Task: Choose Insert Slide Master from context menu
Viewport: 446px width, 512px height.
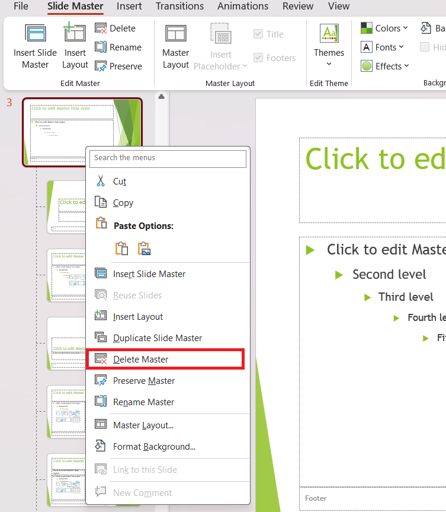Action: (168, 274)
